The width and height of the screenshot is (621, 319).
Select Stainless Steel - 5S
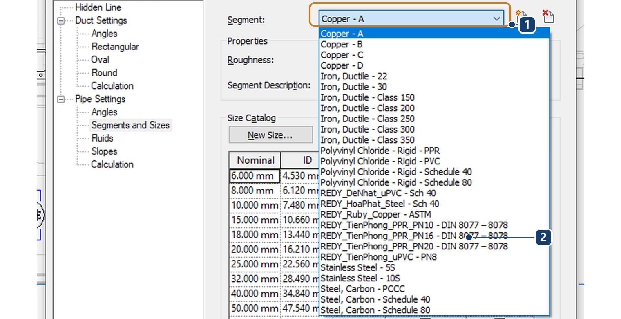click(x=434, y=267)
